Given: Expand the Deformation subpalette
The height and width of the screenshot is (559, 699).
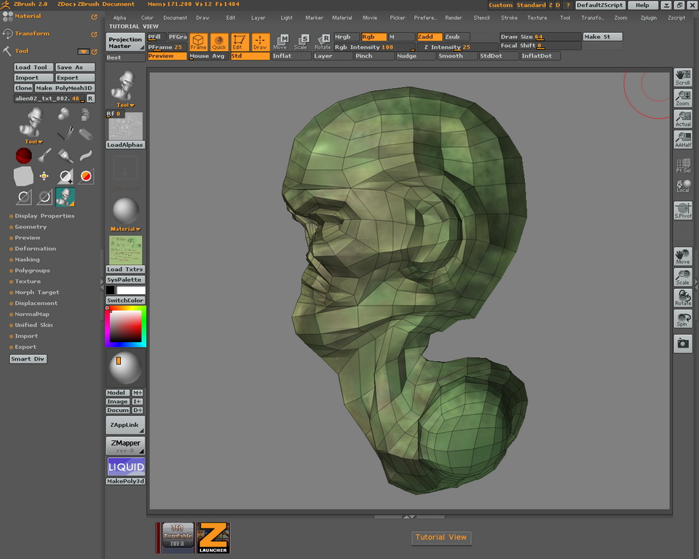Looking at the screenshot, I should (x=35, y=249).
